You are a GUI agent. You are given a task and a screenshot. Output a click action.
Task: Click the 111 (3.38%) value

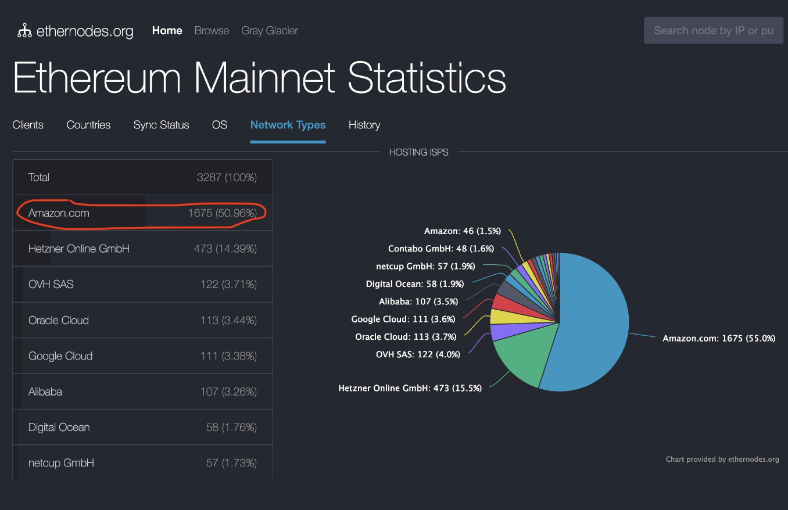(228, 356)
